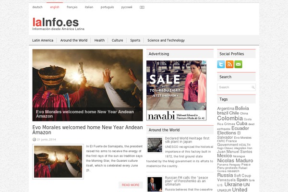Switch language to français

[72, 7]
